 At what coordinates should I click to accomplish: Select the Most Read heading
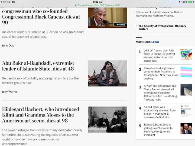tap(143, 42)
